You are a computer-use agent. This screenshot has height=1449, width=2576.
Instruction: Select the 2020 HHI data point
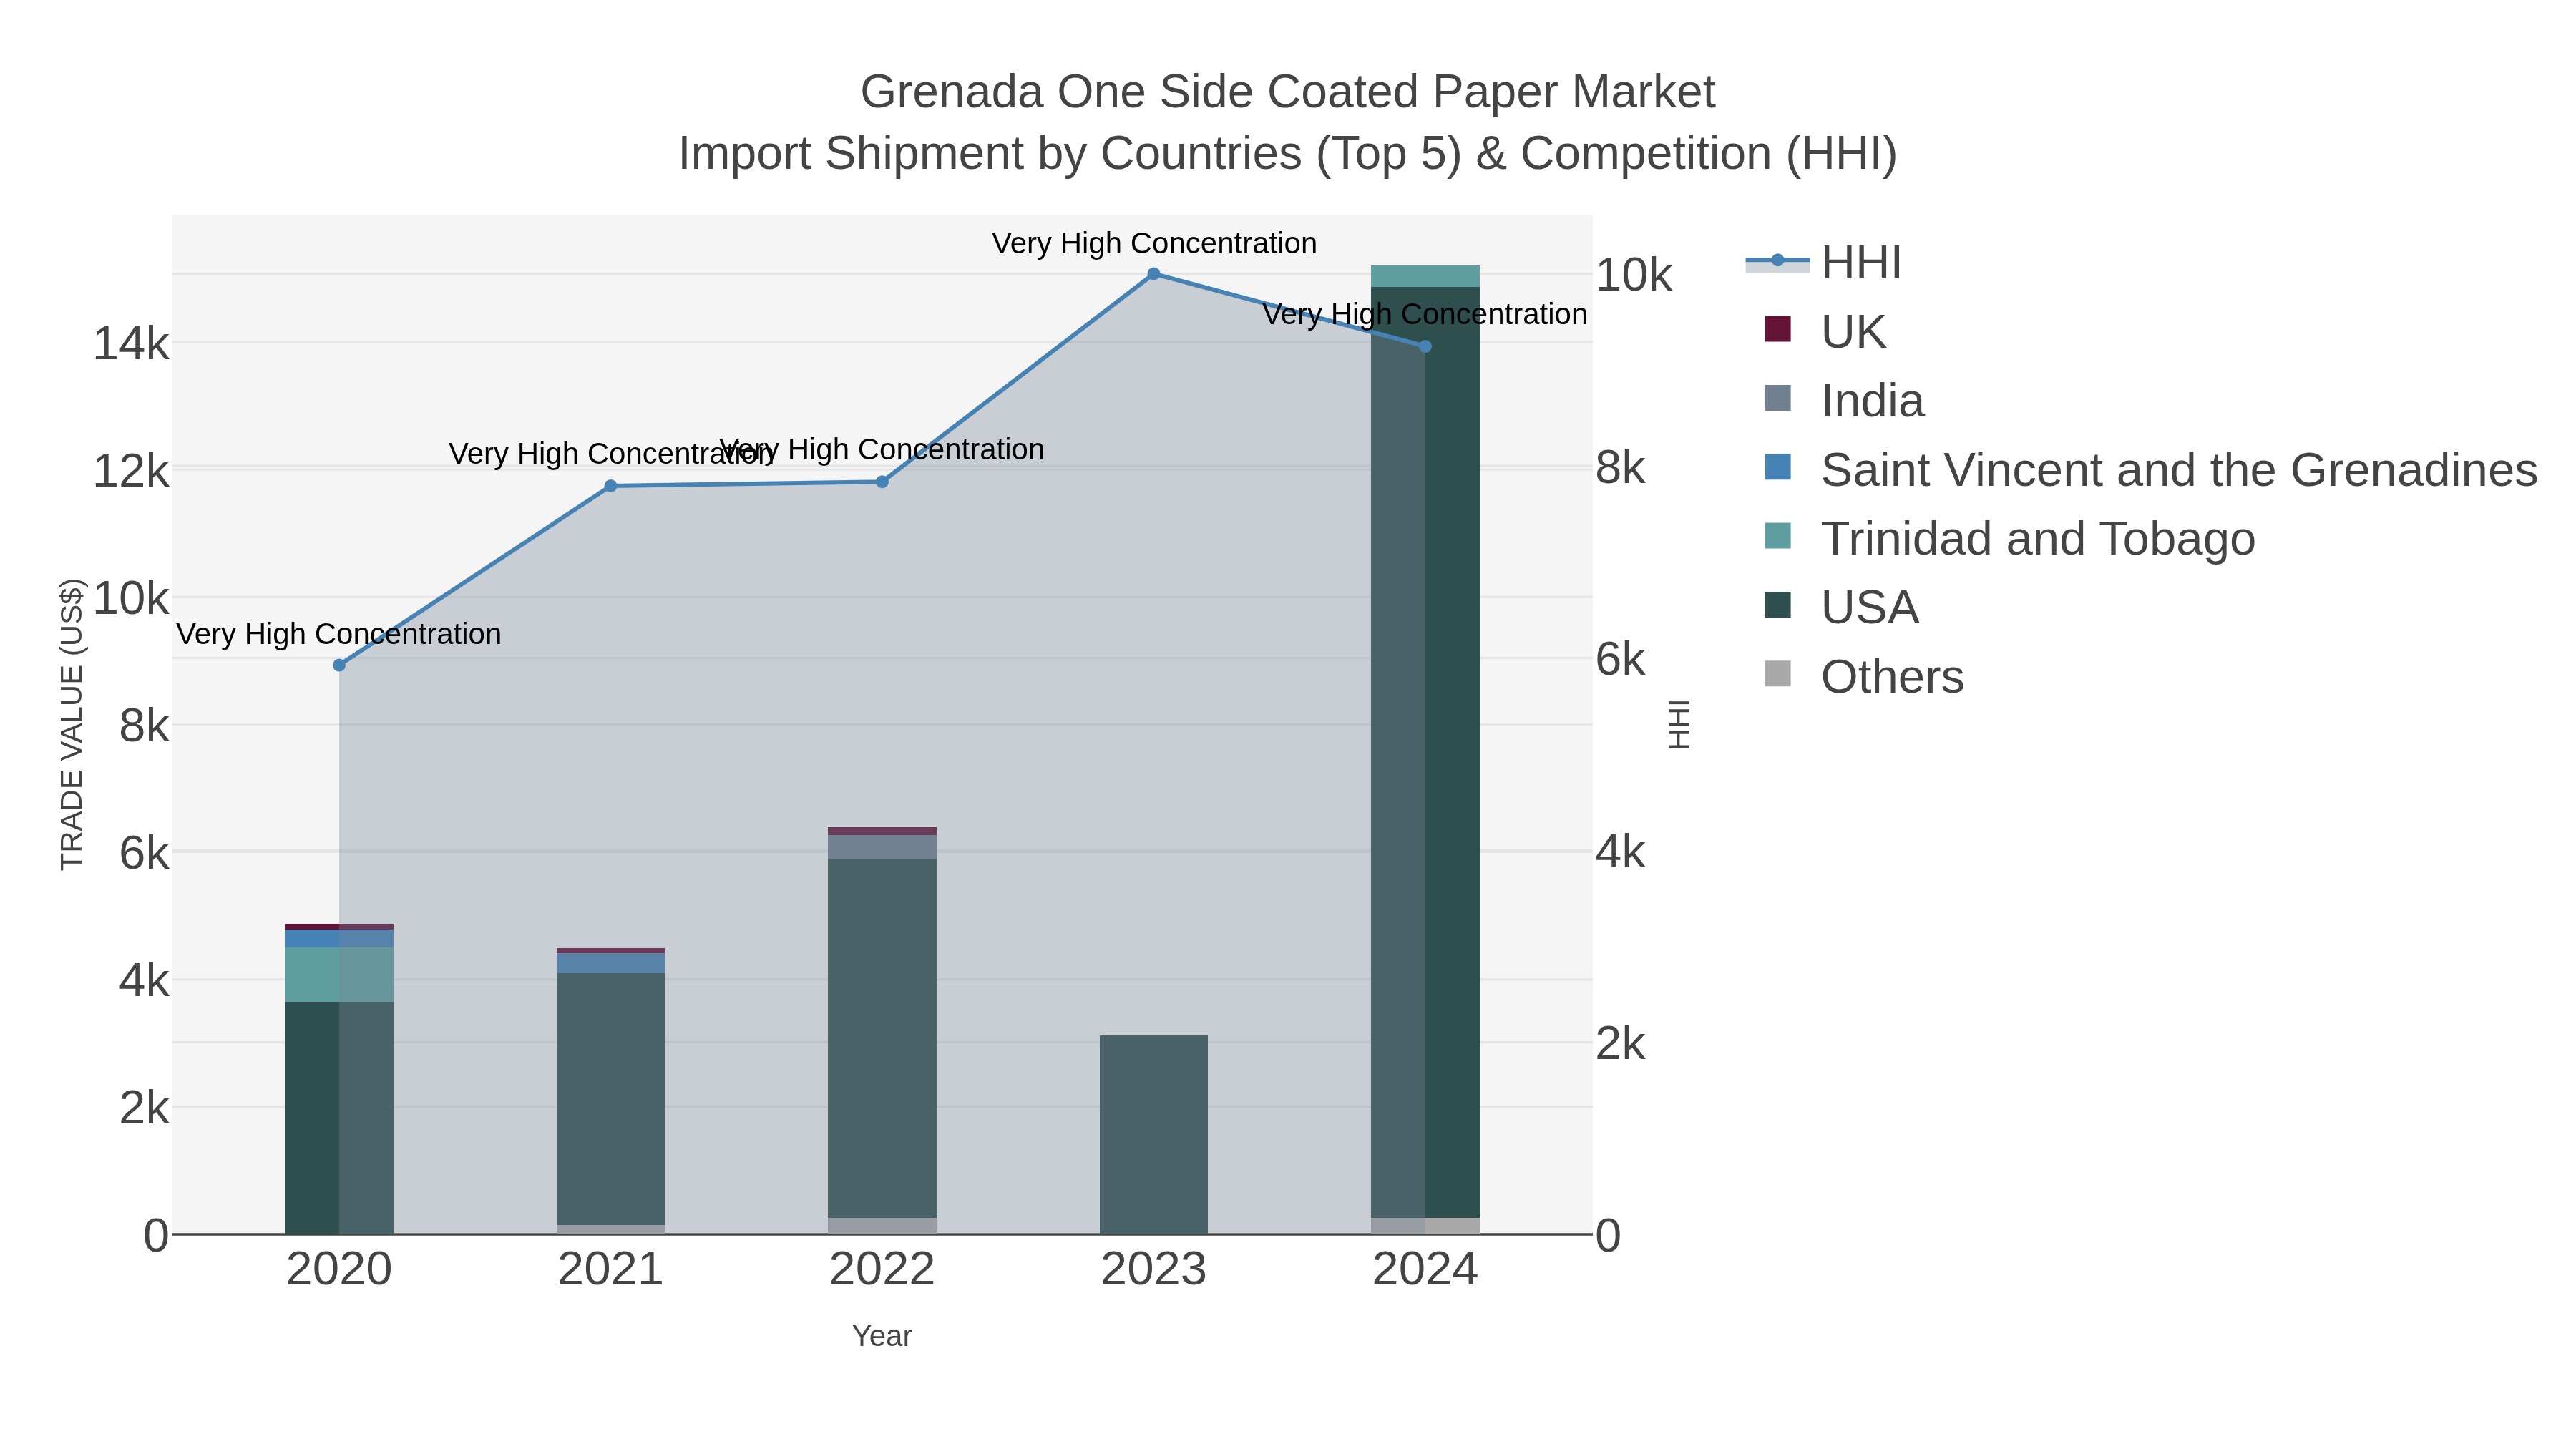339,665
